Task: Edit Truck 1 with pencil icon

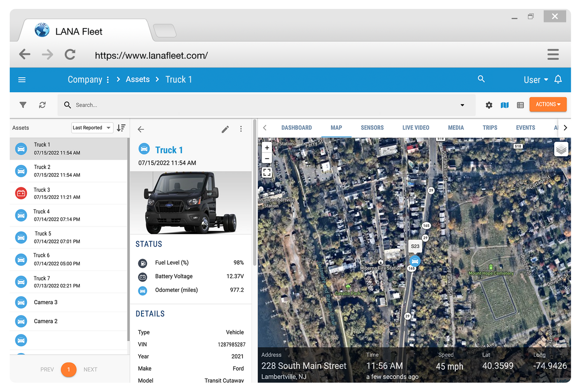Action: click(x=225, y=129)
